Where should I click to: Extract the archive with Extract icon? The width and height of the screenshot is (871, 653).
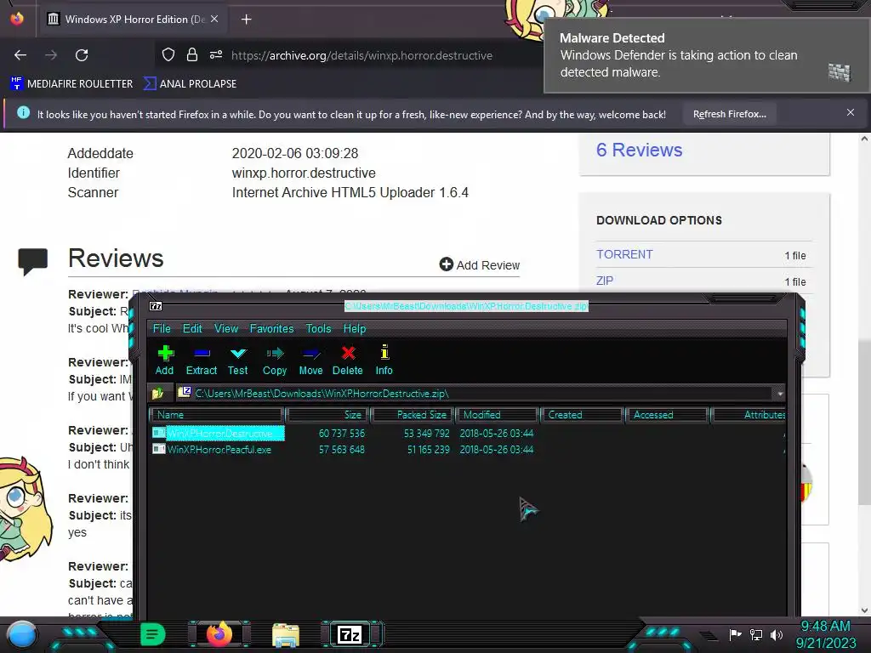coord(201,360)
